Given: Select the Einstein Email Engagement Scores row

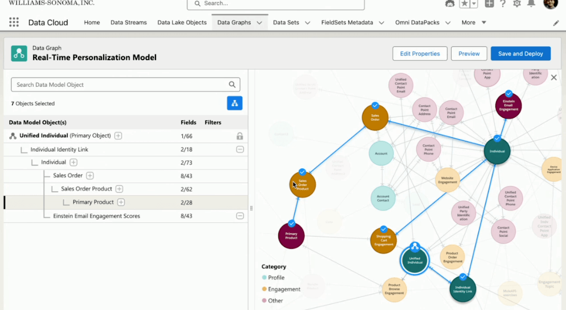Looking at the screenshot, I should pos(126,216).
